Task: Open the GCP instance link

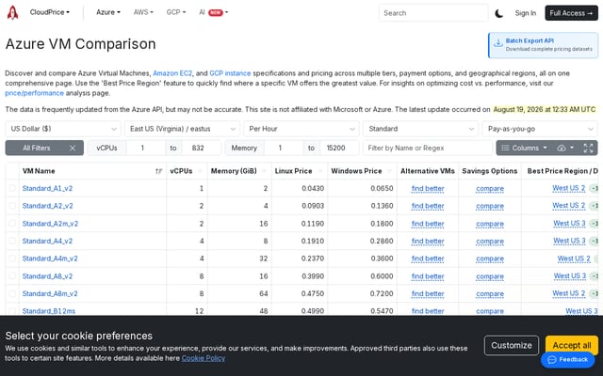Action: (x=230, y=73)
